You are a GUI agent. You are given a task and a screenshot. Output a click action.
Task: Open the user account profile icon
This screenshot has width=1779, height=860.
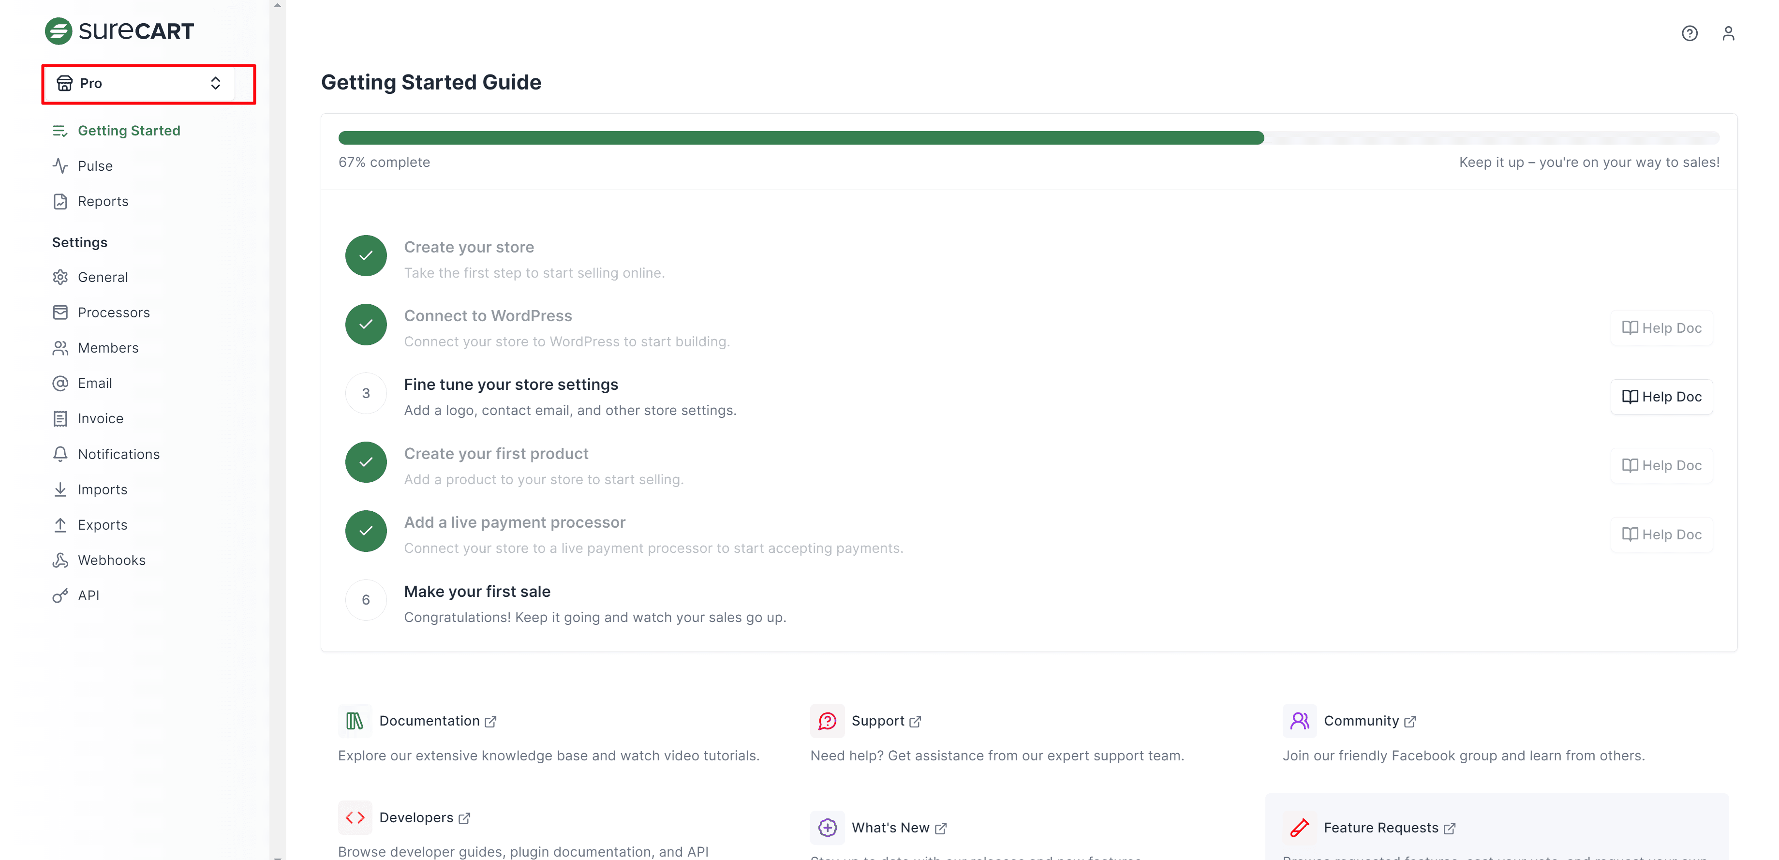click(1728, 33)
